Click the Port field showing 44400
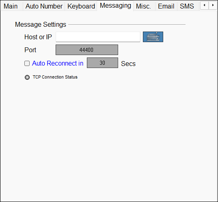Viewport: 218px width, 202px height. click(x=87, y=50)
